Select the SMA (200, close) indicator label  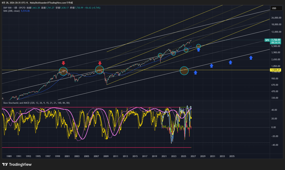click(11, 11)
